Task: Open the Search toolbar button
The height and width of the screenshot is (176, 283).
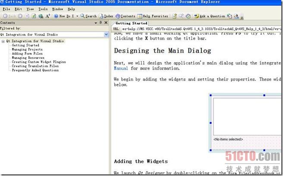Action: (x=88, y=16)
